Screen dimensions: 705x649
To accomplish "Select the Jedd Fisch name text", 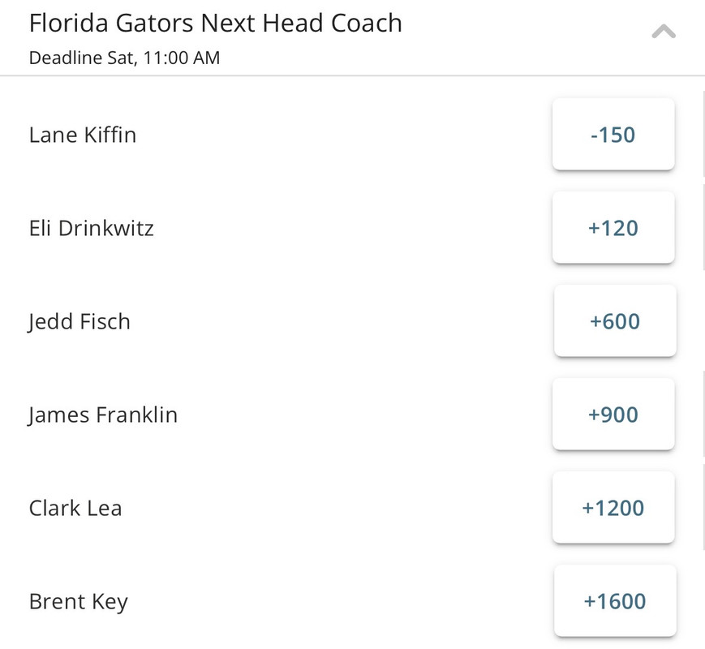I will [80, 321].
